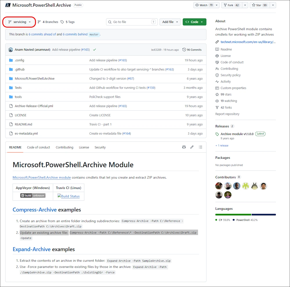
Task: Open the #159 pull request link
Action: pyautogui.click(x=151, y=88)
